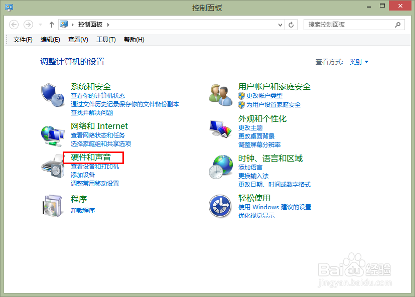Screen dimensions: 415x297
Task: Open the 程序 category
Action: 79,199
